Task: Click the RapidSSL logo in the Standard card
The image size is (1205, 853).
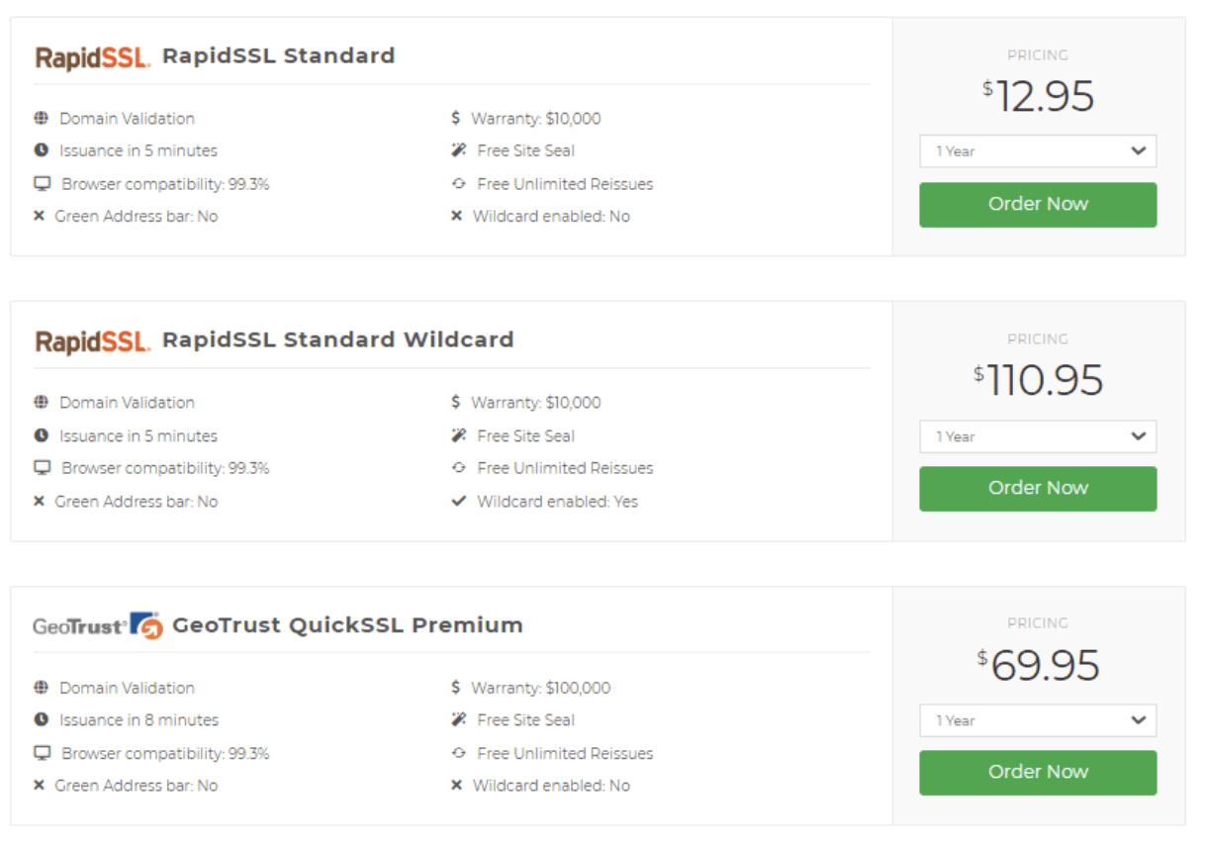Action: coord(93,56)
